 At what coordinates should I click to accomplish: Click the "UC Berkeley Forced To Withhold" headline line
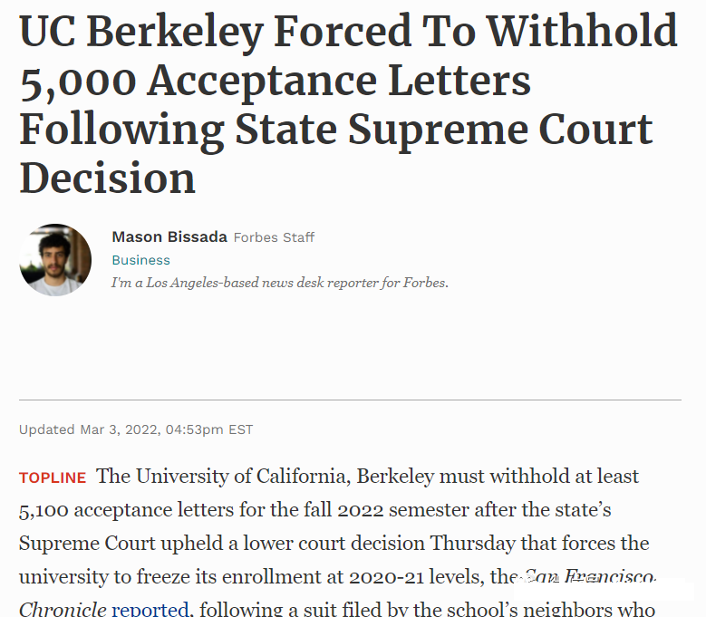point(348,32)
